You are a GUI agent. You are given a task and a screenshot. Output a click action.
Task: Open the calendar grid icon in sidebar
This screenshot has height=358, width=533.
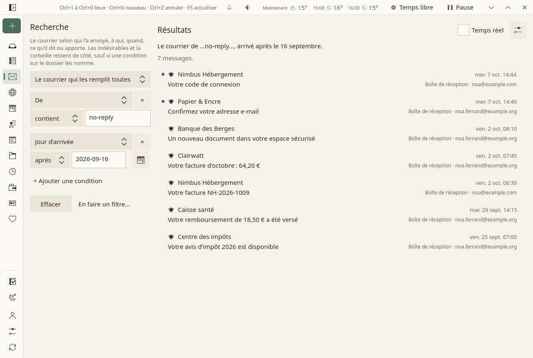12,108
